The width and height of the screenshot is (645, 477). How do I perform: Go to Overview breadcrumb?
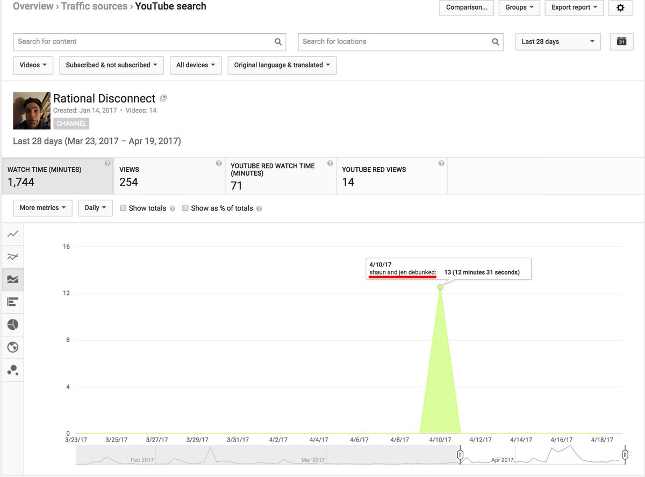(x=33, y=6)
